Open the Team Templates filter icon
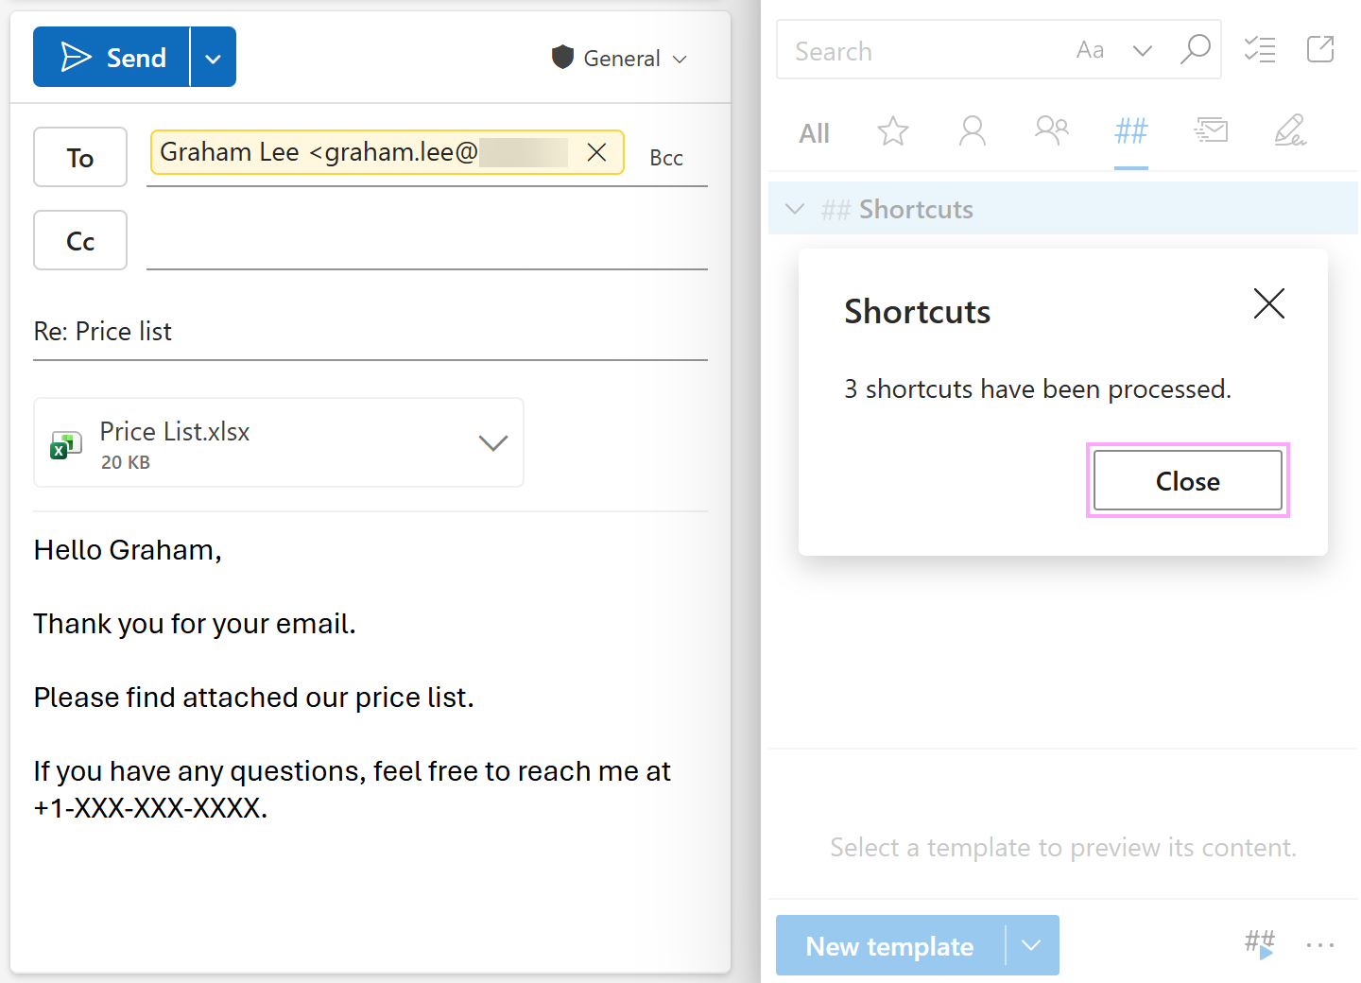The image size is (1361, 983). pos(1051,131)
